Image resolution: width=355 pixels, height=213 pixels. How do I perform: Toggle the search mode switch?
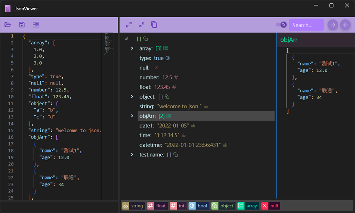tap(281, 25)
